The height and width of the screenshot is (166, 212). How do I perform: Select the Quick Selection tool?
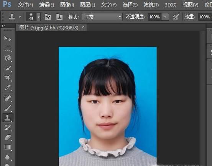click(x=8, y=68)
